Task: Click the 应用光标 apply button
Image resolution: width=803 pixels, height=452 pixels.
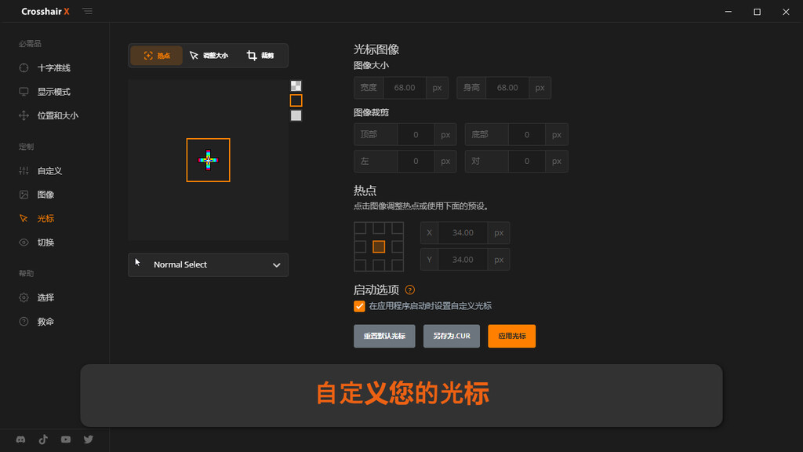Action: (x=511, y=336)
